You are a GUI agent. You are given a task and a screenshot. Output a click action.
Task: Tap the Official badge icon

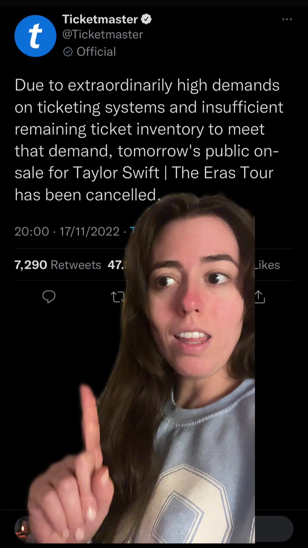(68, 52)
